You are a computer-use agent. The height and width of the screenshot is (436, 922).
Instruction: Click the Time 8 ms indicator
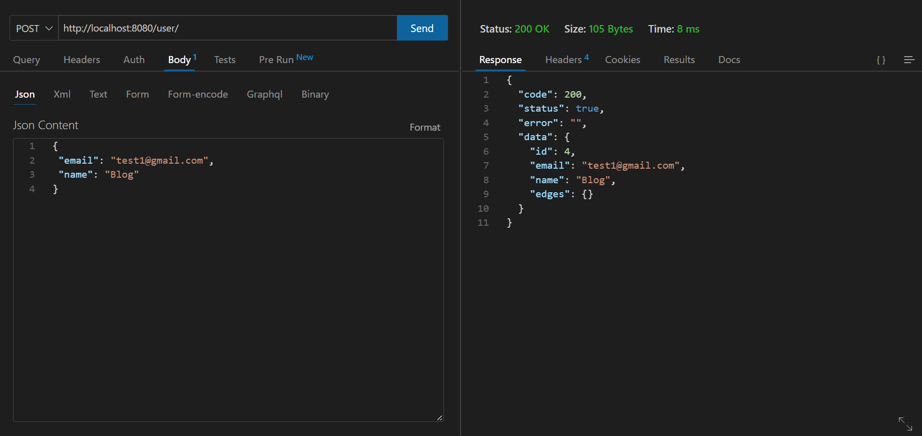(x=674, y=29)
